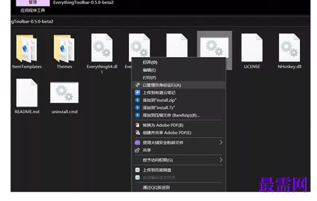Viewport: 317px width, 201px height.
Task: Click the Youdao note upload icon
Action: tap(138, 92)
